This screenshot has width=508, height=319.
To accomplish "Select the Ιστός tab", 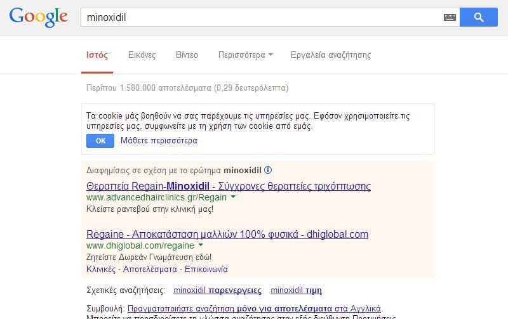I will (x=97, y=55).
